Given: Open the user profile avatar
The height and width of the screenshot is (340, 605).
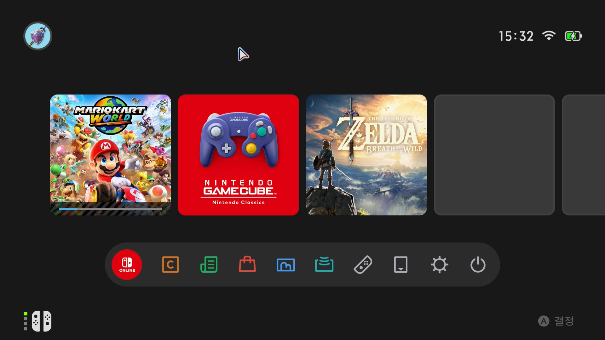Looking at the screenshot, I should [38, 36].
